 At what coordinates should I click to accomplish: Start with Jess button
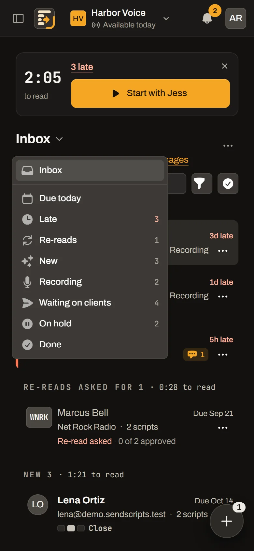pos(150,93)
